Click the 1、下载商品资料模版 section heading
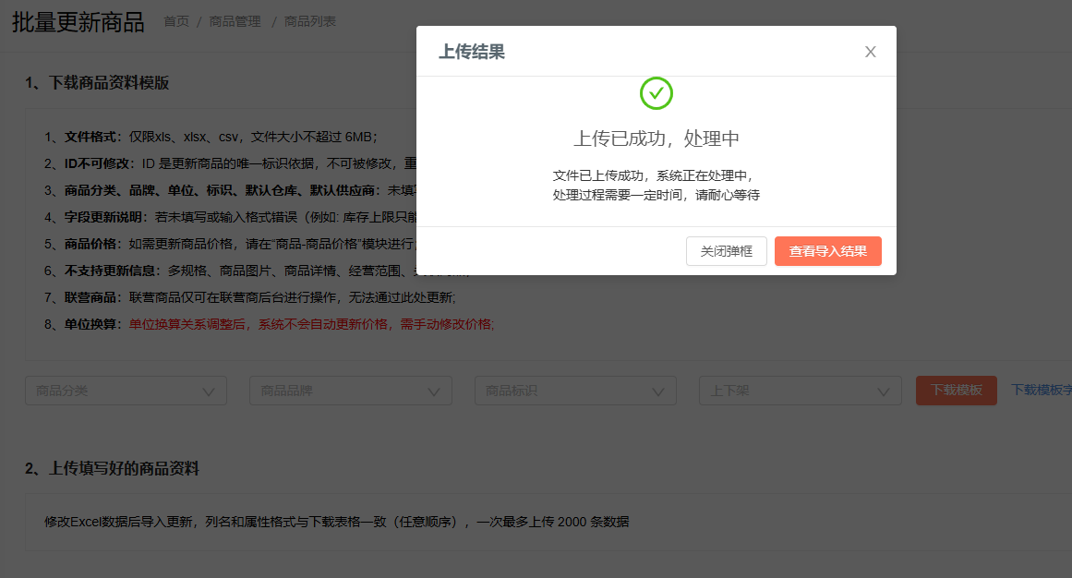 [x=97, y=83]
